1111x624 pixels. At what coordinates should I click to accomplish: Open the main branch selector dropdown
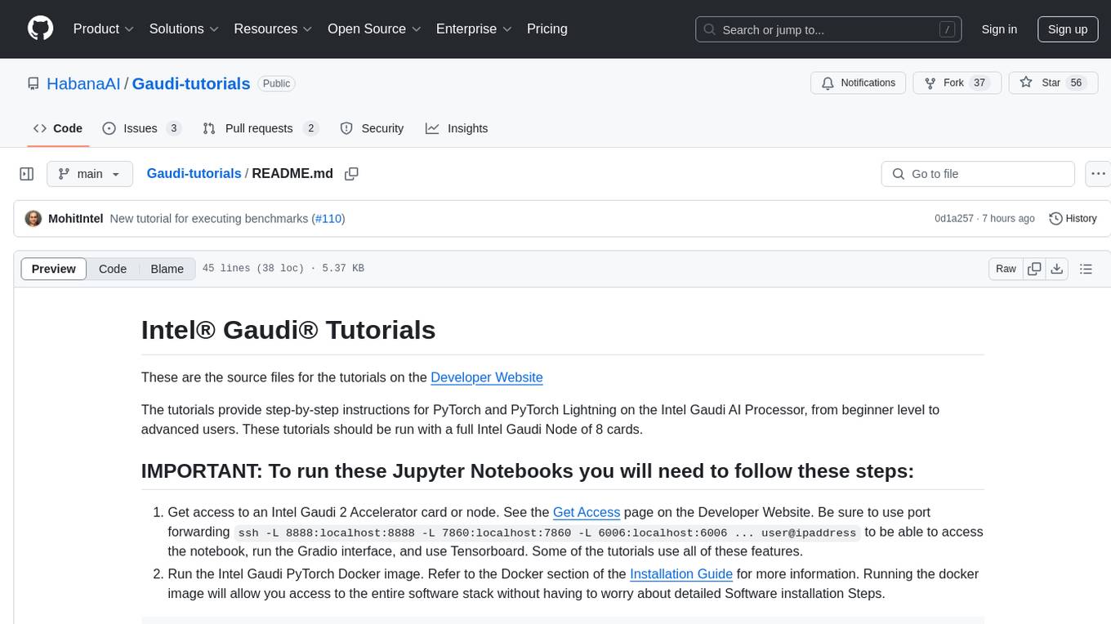[90, 174]
